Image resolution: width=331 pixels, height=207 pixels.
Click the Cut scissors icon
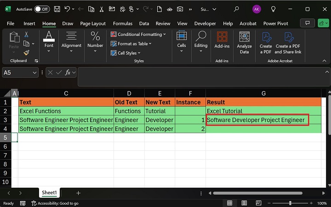click(x=26, y=34)
